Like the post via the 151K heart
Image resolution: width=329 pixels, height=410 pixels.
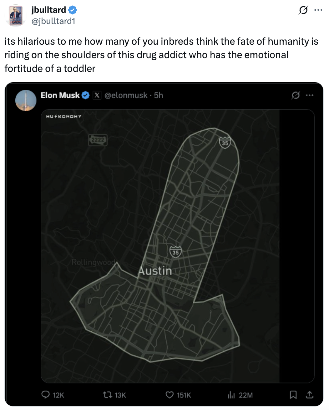point(170,395)
